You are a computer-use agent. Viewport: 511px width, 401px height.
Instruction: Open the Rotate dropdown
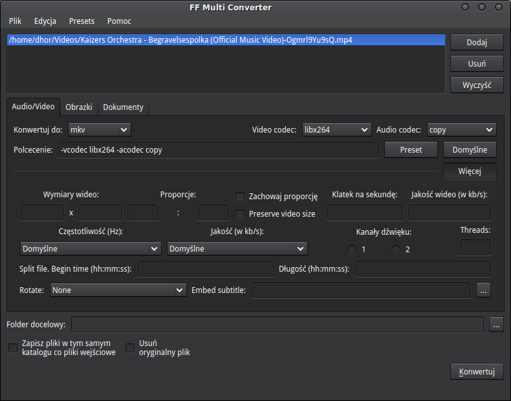pos(118,290)
